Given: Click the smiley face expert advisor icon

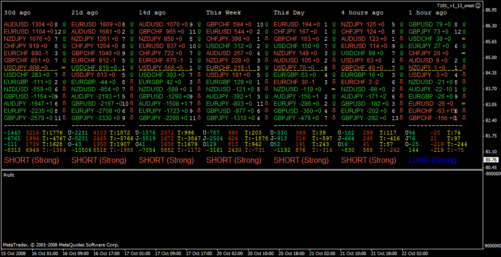Looking at the screenshot, I should (478, 5).
